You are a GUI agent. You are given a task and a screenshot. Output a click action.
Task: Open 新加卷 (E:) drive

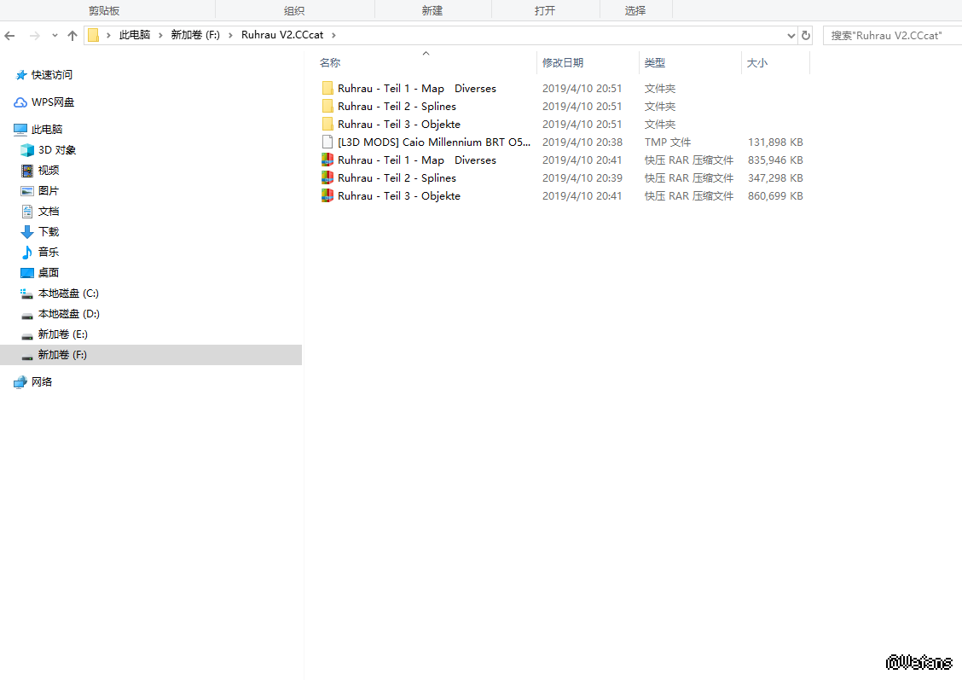click(x=62, y=334)
